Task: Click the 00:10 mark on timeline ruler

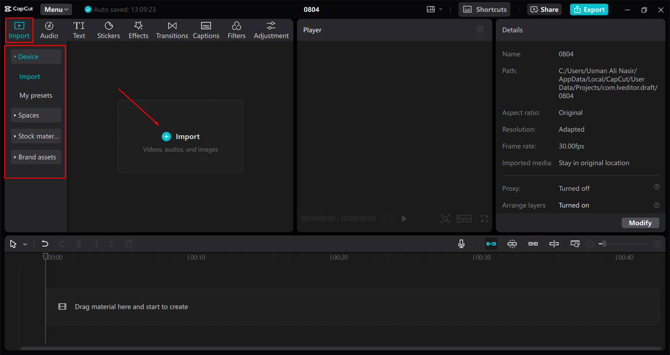Action: (x=197, y=257)
